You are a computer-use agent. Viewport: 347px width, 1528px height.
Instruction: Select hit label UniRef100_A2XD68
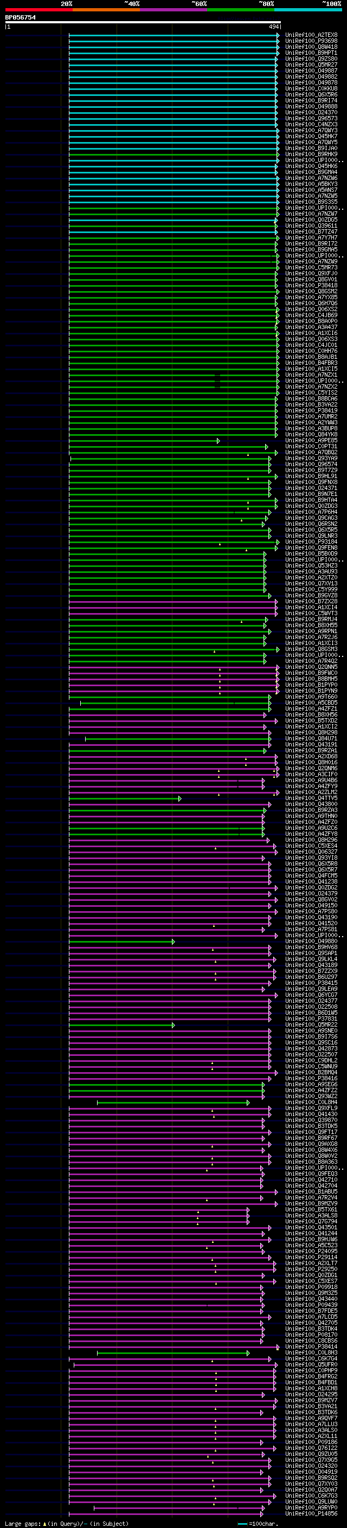[311, 756]
